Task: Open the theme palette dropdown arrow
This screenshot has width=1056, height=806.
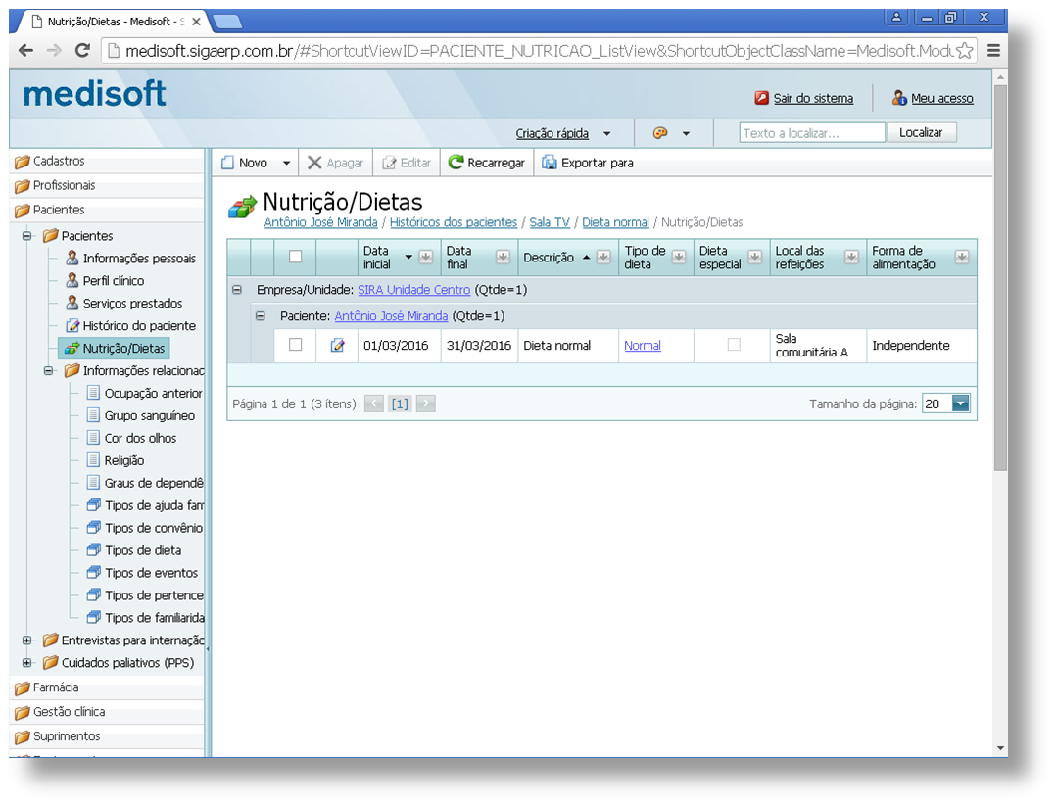Action: coord(687,134)
